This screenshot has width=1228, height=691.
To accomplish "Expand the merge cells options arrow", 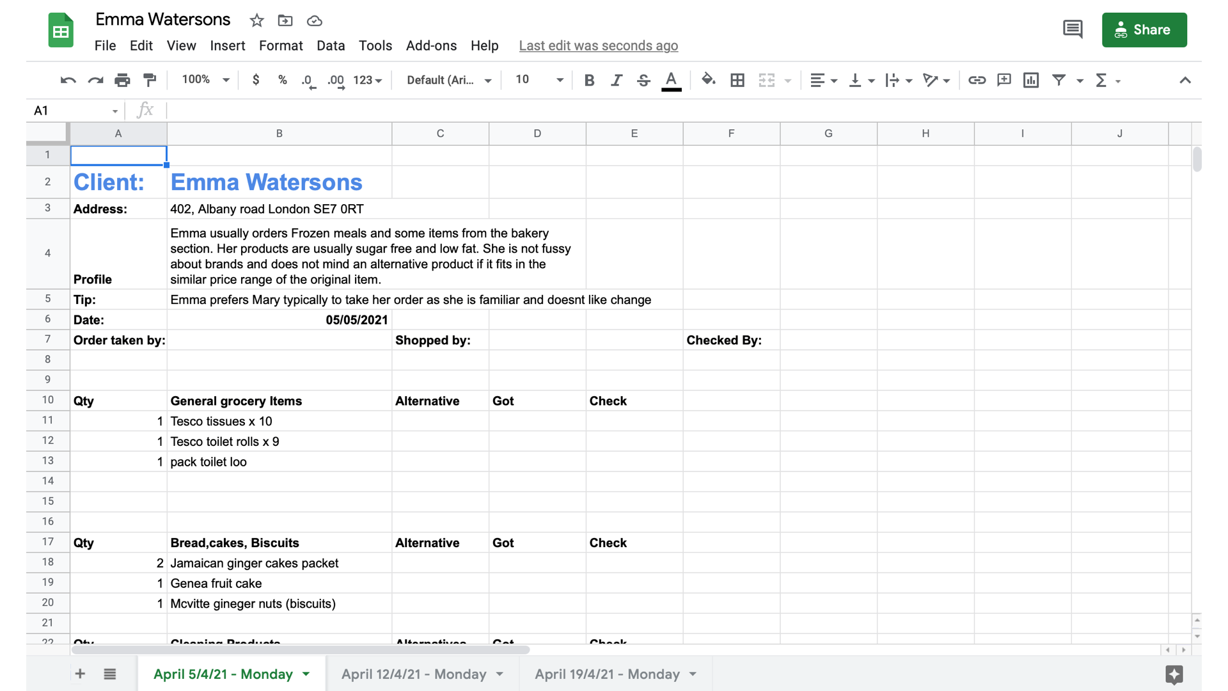I will pyautogui.click(x=788, y=81).
